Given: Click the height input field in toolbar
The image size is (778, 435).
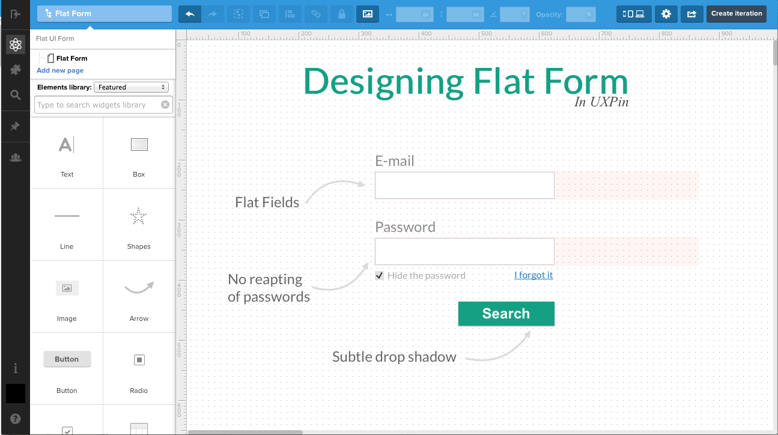Looking at the screenshot, I should click(465, 14).
